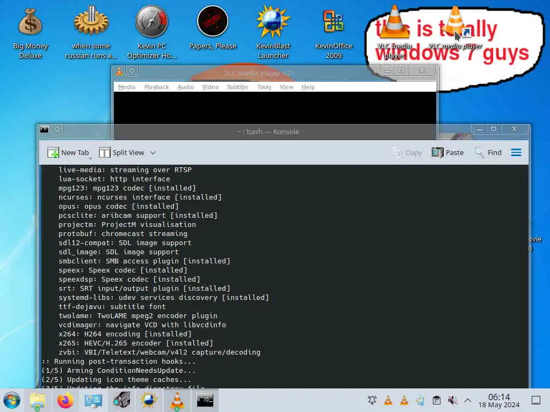
Task: Open the Media menu in VLC
Action: 127,87
